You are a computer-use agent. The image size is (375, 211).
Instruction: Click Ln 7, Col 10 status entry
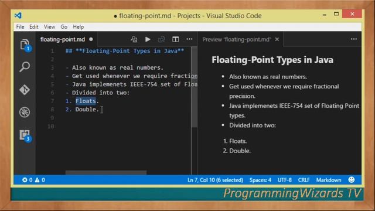215,180
